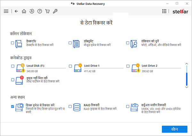Tick the Lost Drive 1 checkbox
The height and width of the screenshot is (136, 192).
(70, 66)
